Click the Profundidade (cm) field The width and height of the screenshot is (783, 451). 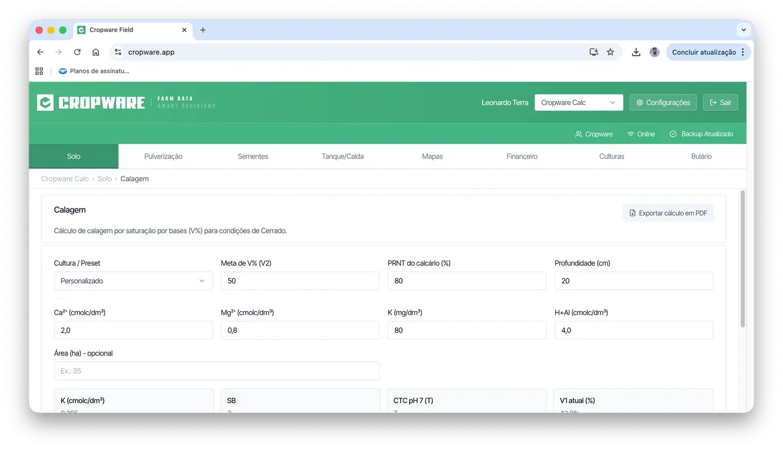(634, 281)
